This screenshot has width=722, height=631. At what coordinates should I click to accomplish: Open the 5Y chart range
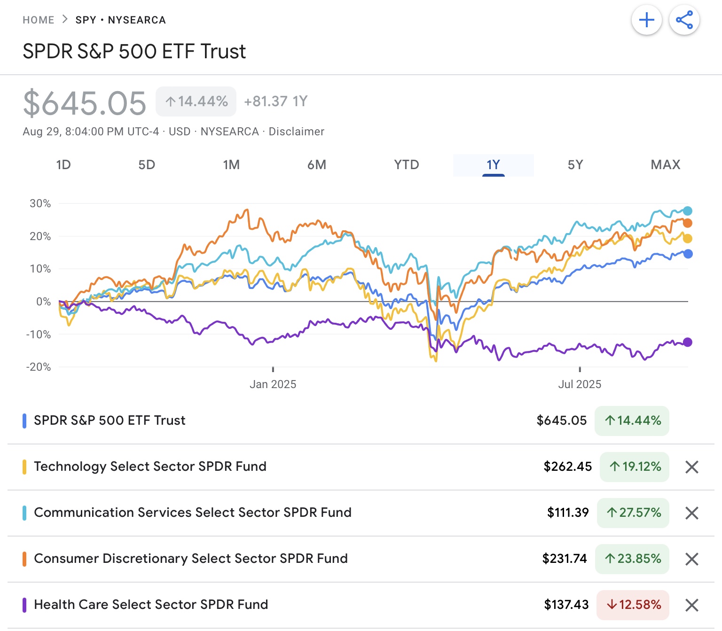point(575,165)
